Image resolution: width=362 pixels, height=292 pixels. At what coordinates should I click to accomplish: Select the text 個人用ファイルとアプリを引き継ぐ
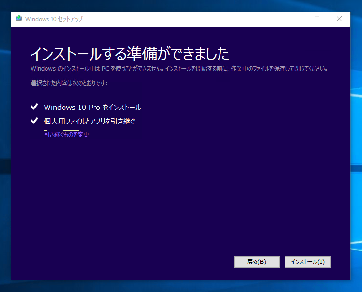click(x=89, y=121)
